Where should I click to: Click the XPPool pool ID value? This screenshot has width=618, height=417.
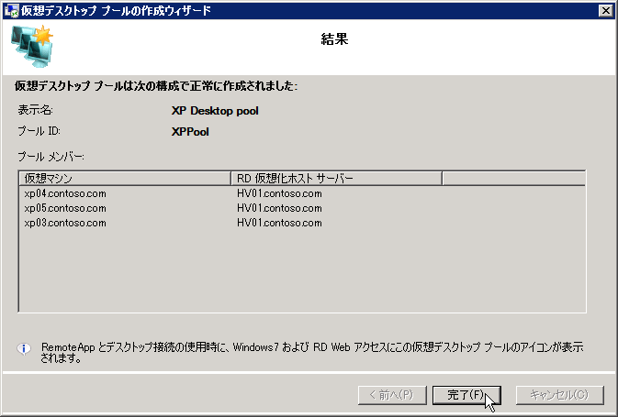pos(192,131)
